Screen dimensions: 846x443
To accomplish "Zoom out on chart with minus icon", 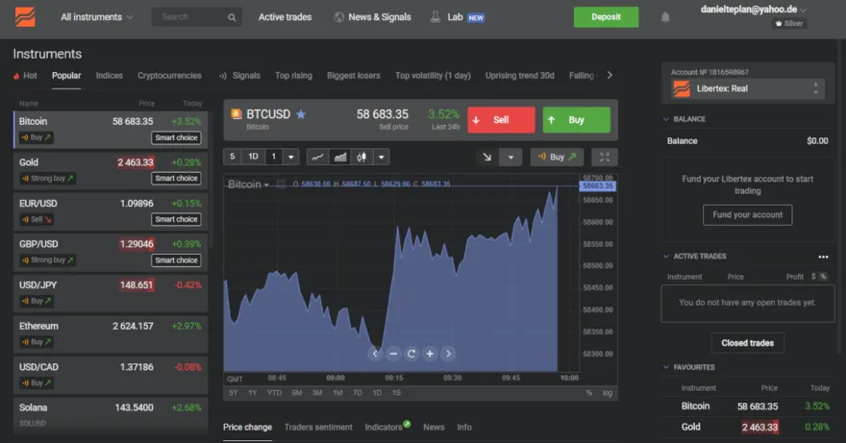I will [393, 354].
